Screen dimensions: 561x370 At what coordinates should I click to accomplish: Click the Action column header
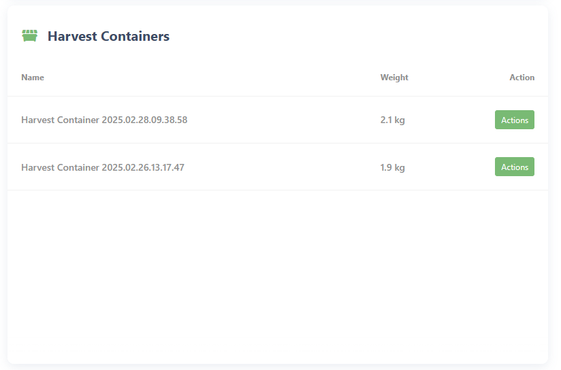tap(522, 78)
